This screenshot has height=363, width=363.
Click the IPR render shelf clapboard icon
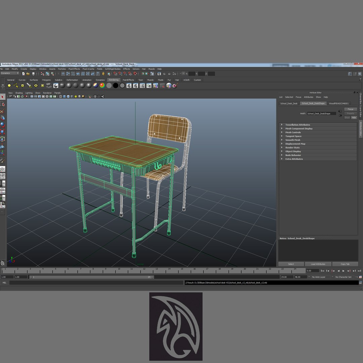[x=135, y=85]
